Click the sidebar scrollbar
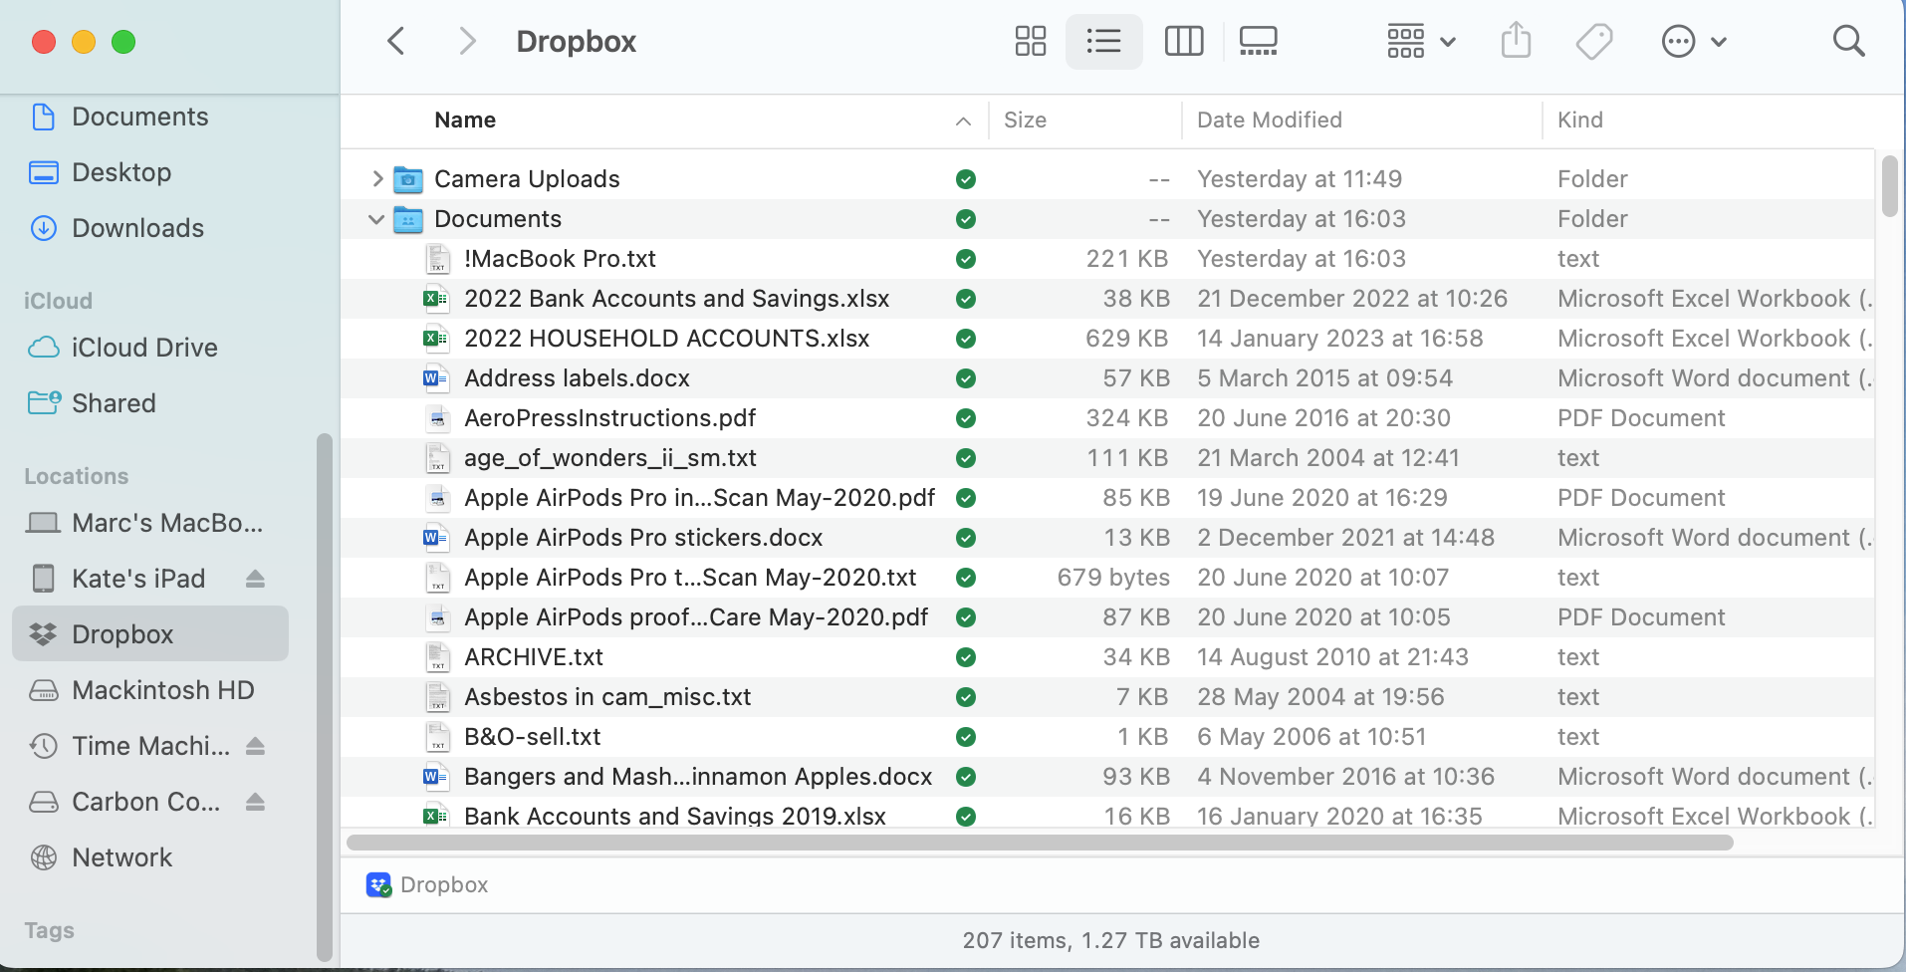 [323, 697]
